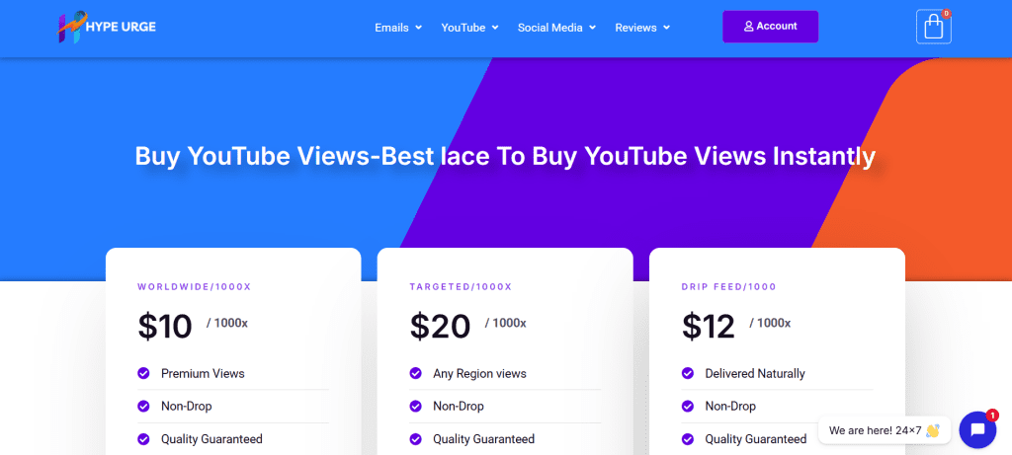Click the chat notification badge showing 1
The image size is (1012, 455).
point(992,416)
